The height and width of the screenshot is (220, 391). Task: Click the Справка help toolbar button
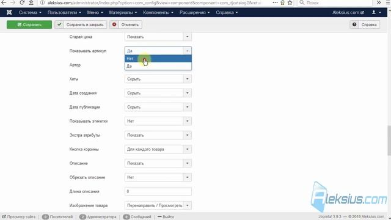pos(365,24)
